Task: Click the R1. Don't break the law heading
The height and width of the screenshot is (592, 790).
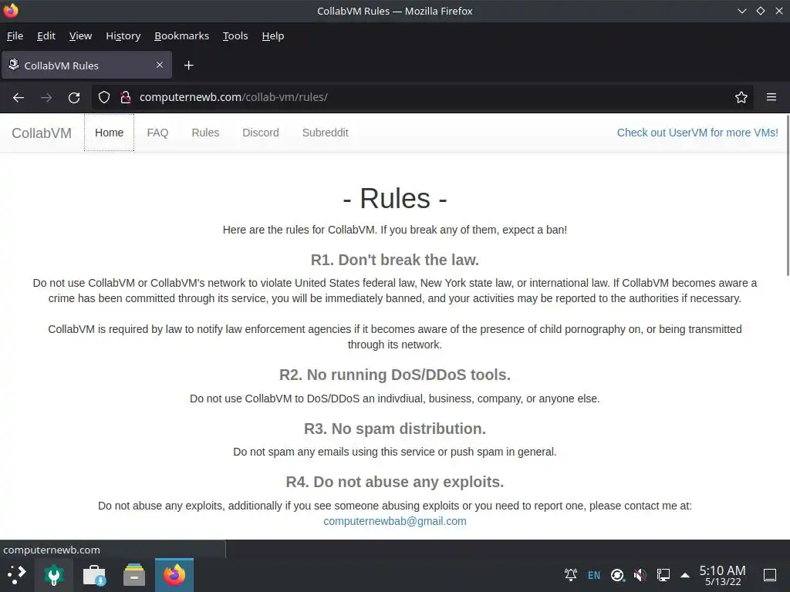Action: click(395, 260)
